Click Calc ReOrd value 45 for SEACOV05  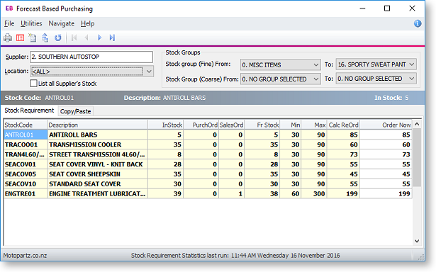coord(343,174)
